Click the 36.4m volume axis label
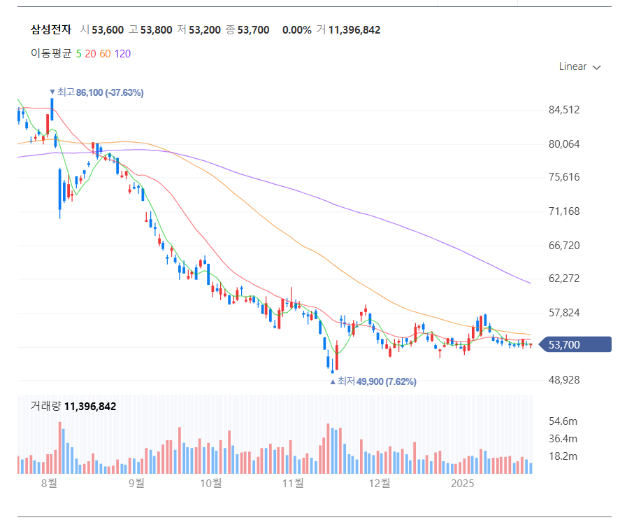Image resolution: width=620 pixels, height=520 pixels. tap(563, 439)
